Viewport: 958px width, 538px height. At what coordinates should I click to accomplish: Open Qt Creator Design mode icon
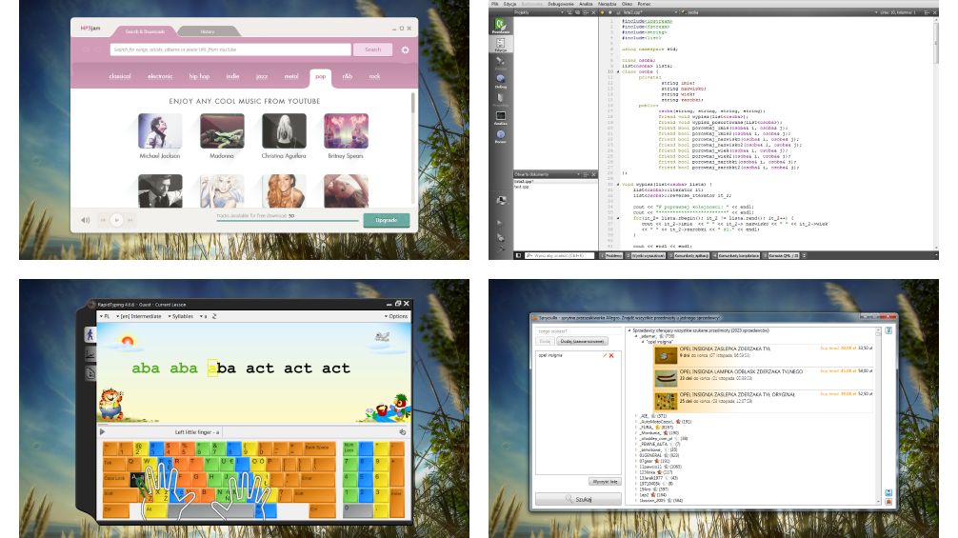coord(500,62)
